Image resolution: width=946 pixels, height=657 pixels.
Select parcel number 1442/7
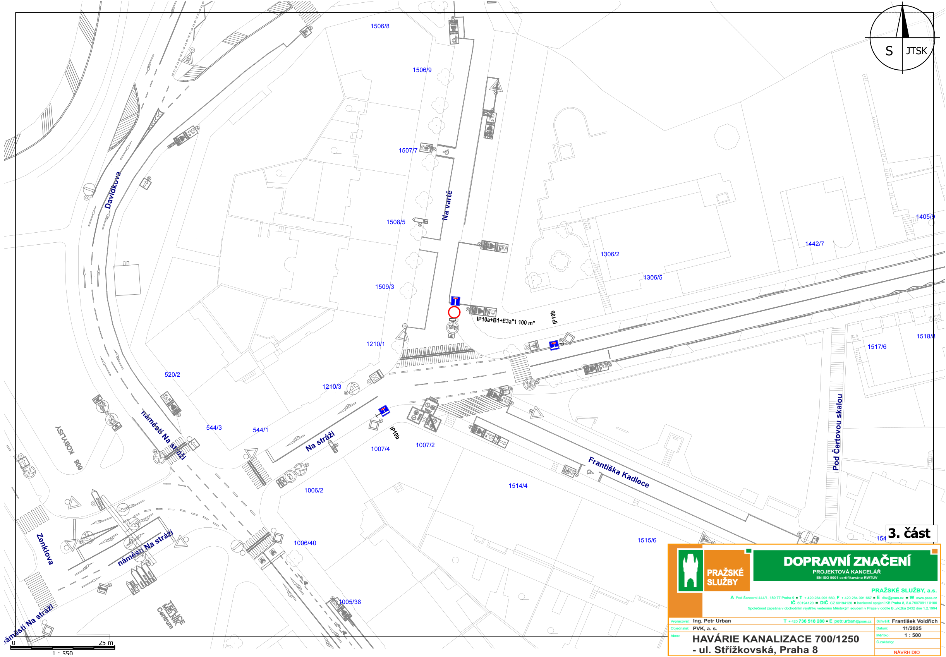point(815,244)
